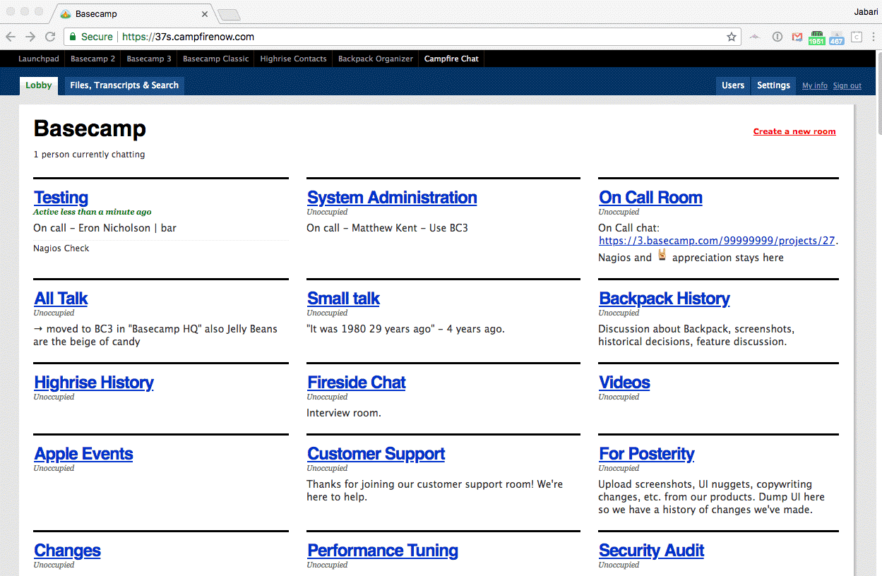Viewport: 882px width, 576px height.
Task: Switch to Basecamp 2
Action: point(93,59)
